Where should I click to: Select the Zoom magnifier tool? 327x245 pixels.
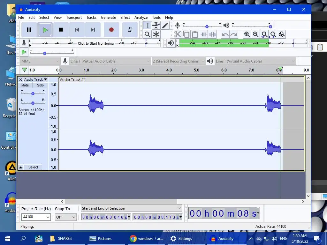(x=148, y=34)
